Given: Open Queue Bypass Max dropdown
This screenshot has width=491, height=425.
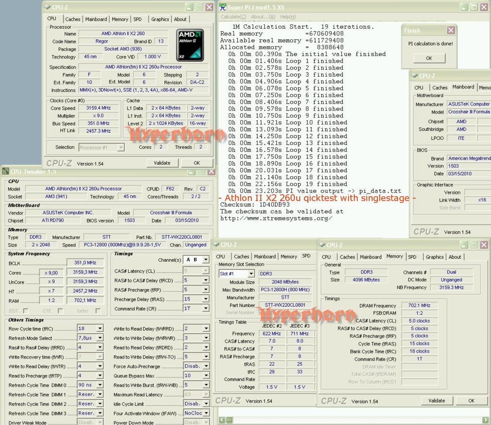Looking at the screenshot, I should tap(206, 375).
